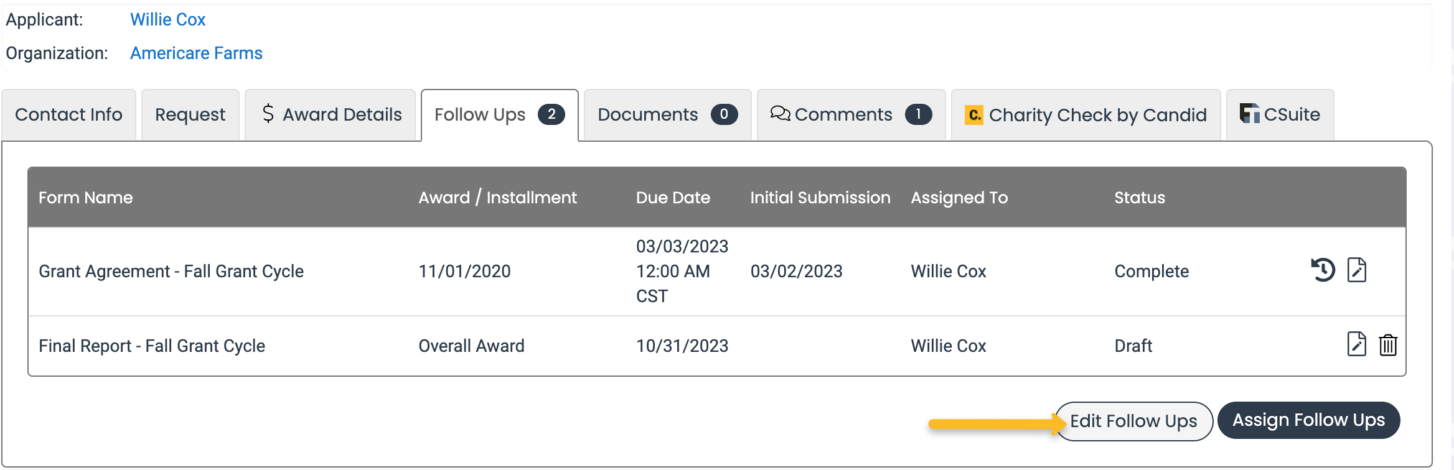Viewport: 1454px width, 470px height.
Task: Delete the Final Report follow-up trash icon
Action: point(1388,344)
